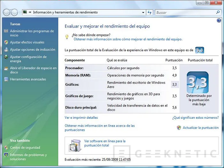Click the magnifying glass search icon
The image size is (224, 168).
coord(218,12)
